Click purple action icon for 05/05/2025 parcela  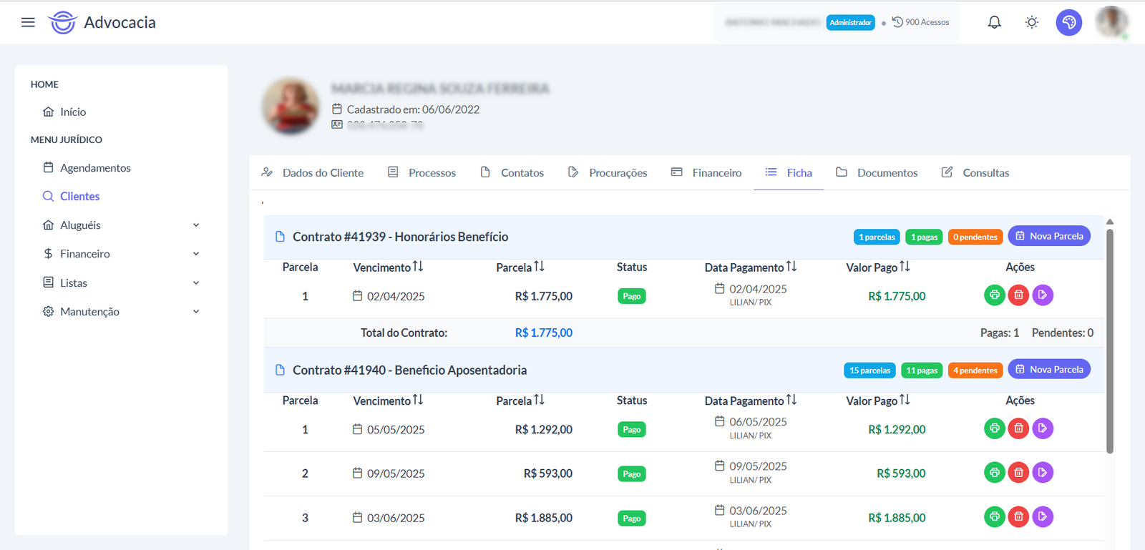1043,428
